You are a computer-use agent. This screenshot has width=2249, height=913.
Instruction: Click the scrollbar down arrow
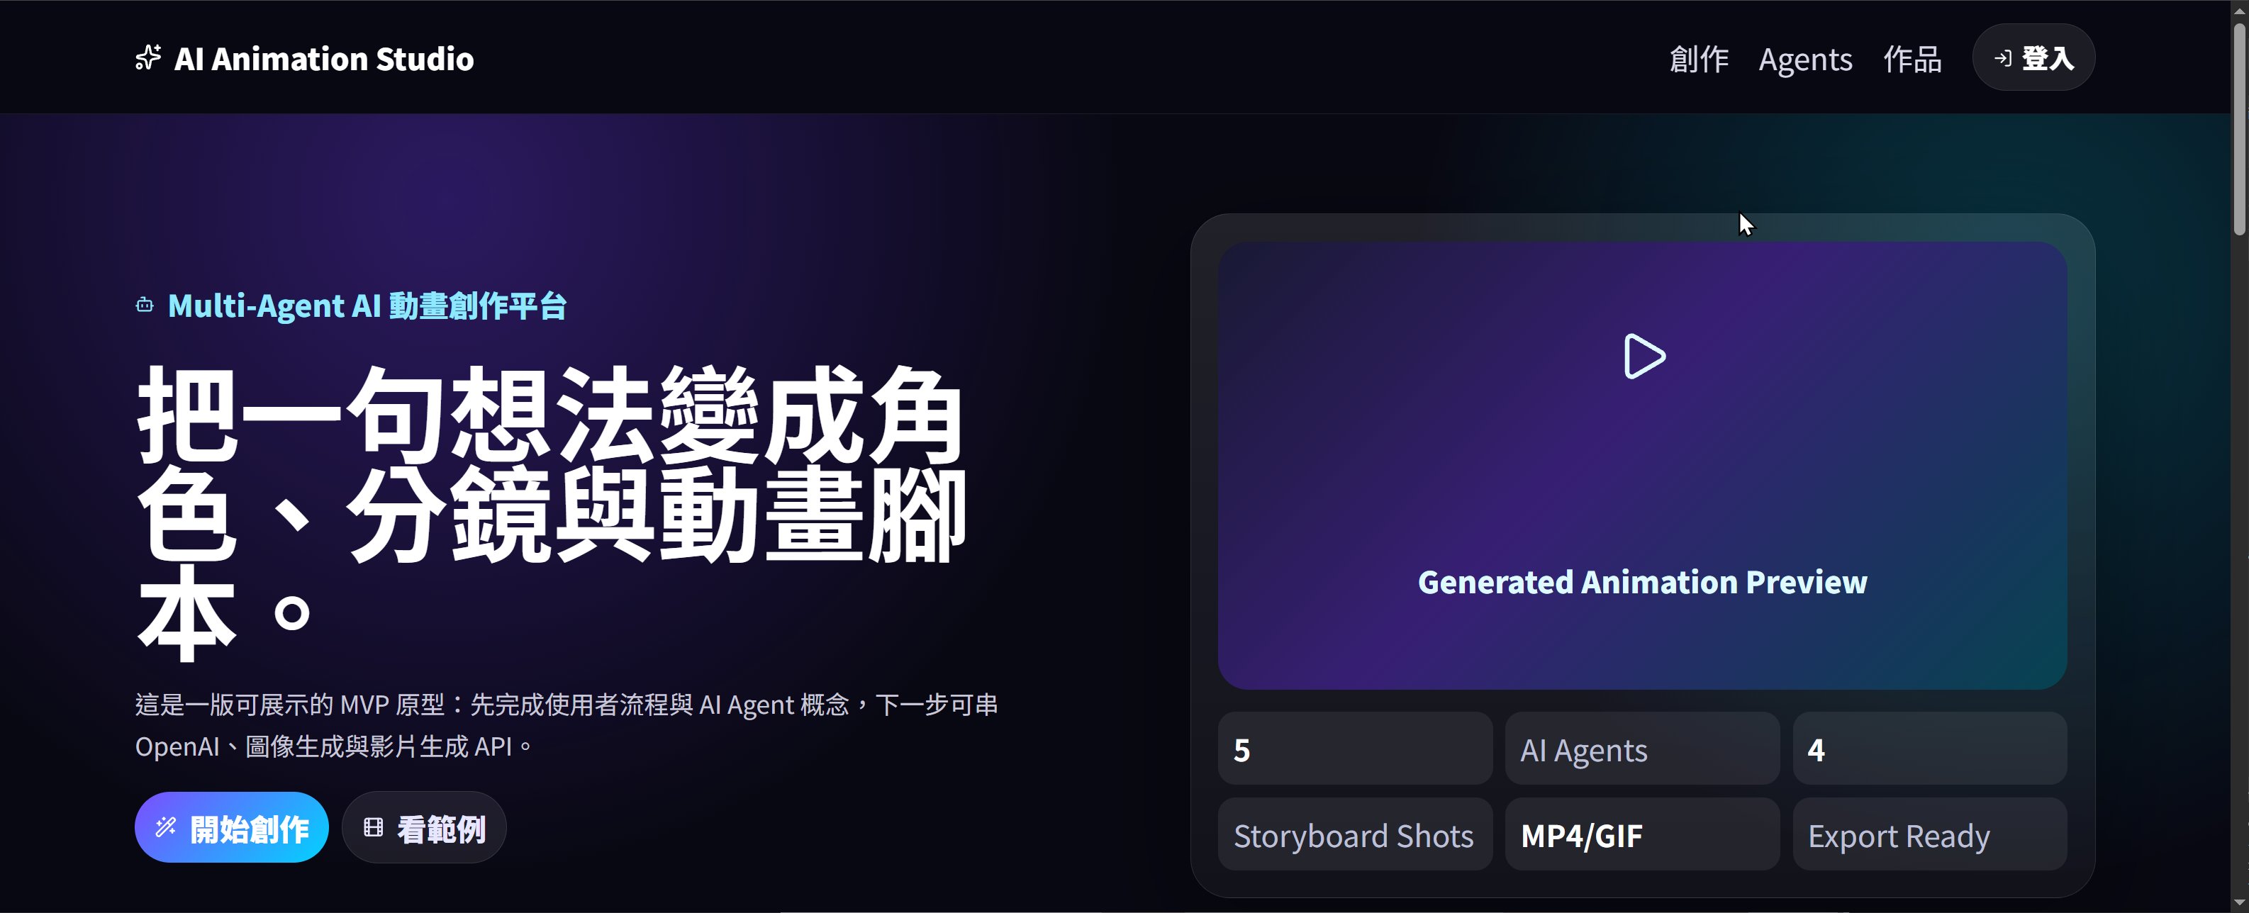point(2239,903)
